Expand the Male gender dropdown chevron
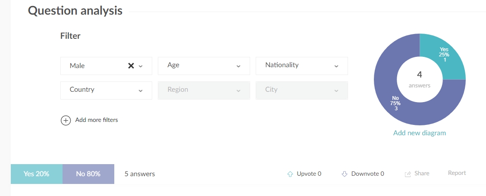Image resolution: width=486 pixels, height=196 pixels. [141, 66]
